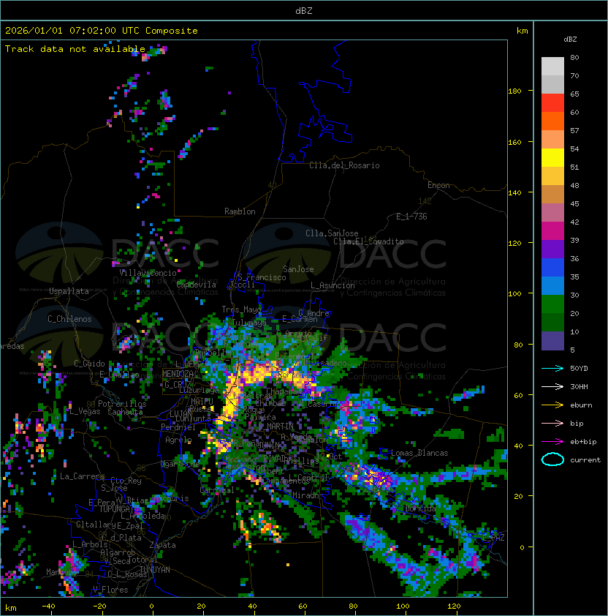Viewport: 608px width, 616px height.
Task: Pick the slate-purple bottom swatch of dBZ scale
Action: point(552,341)
